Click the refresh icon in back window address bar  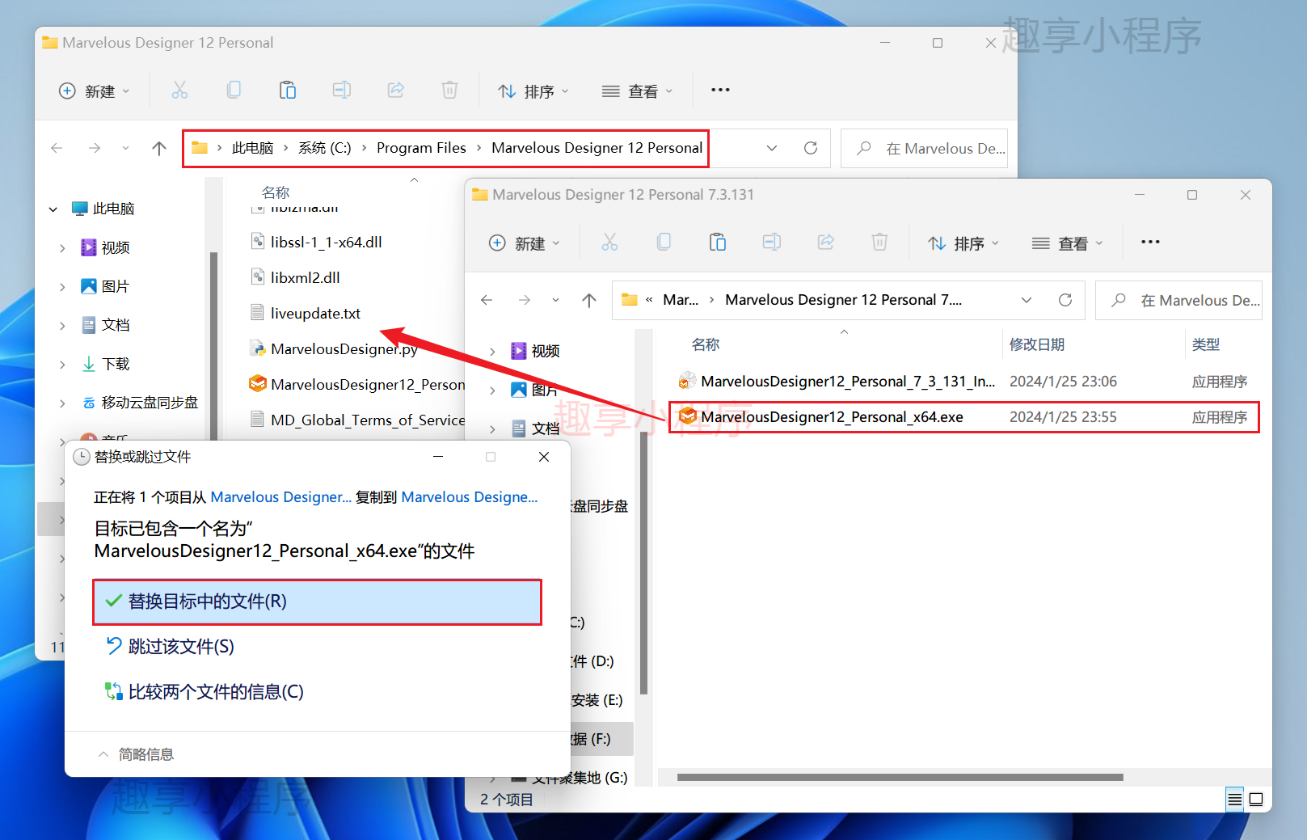(811, 148)
